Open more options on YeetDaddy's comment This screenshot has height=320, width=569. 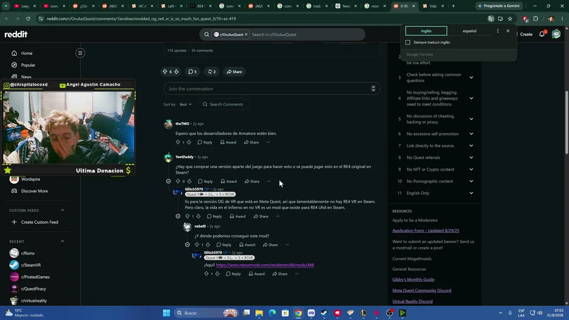(x=269, y=181)
